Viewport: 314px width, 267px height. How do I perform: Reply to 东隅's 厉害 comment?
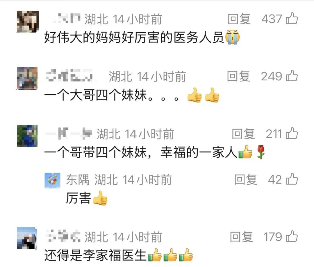point(245,179)
